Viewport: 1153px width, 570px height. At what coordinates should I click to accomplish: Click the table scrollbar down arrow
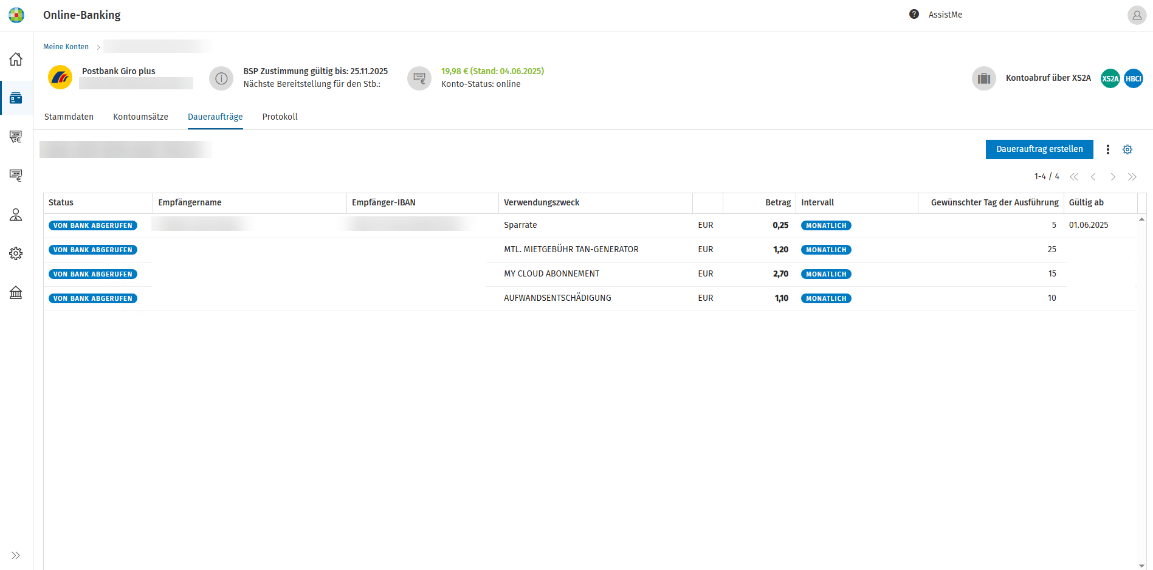click(x=1141, y=565)
